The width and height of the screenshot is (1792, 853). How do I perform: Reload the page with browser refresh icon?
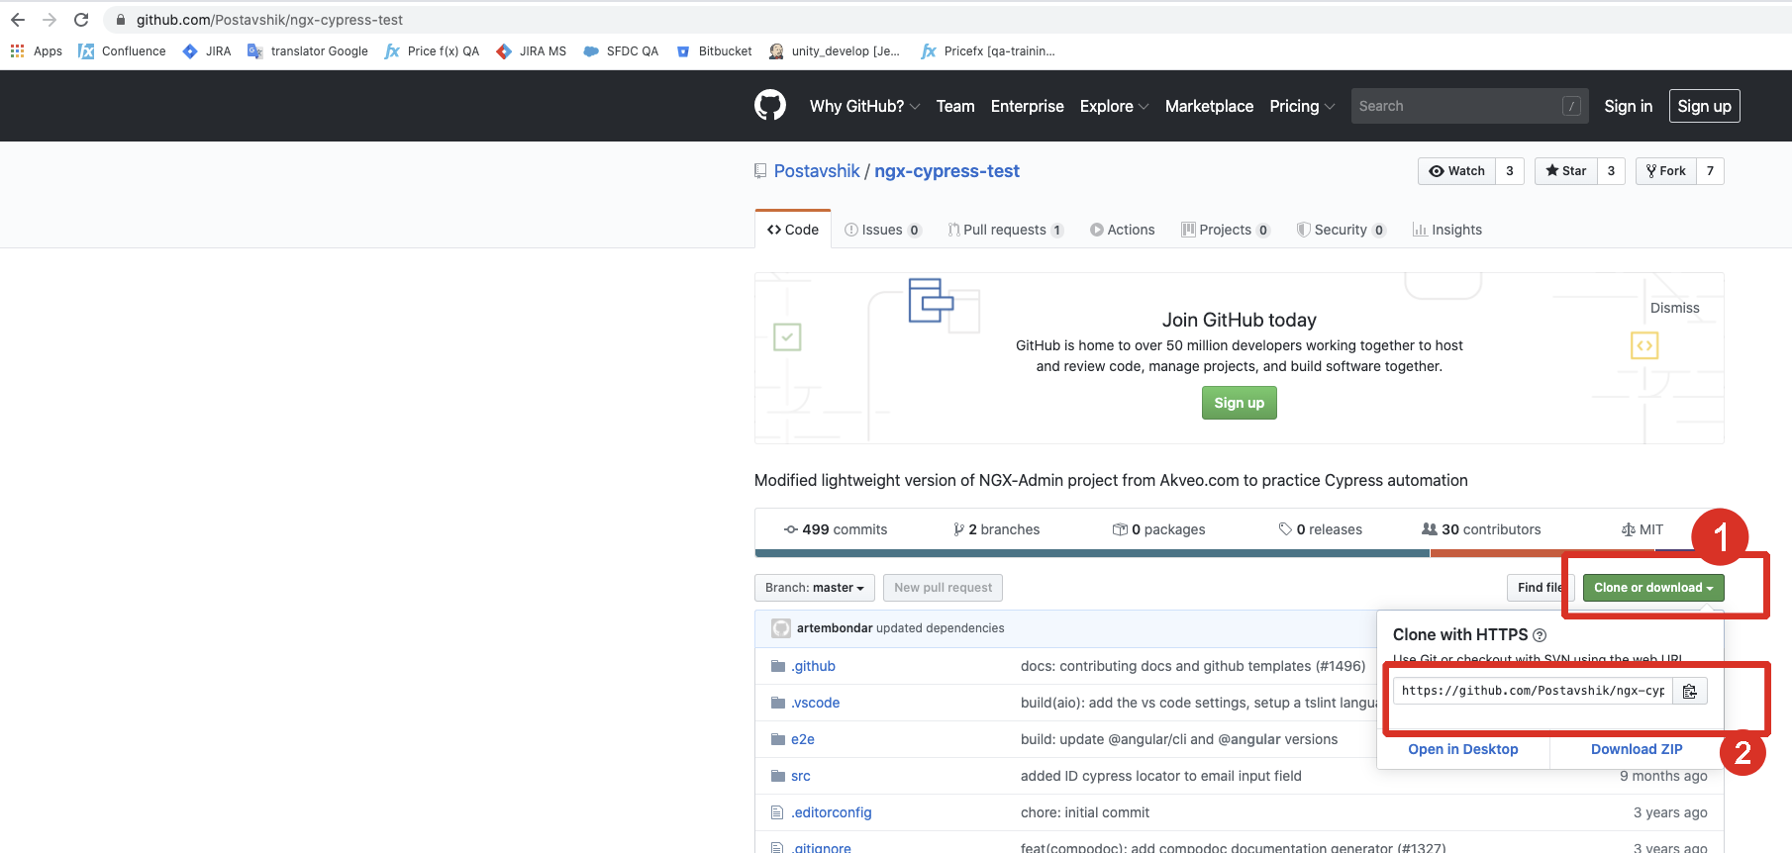(x=81, y=20)
